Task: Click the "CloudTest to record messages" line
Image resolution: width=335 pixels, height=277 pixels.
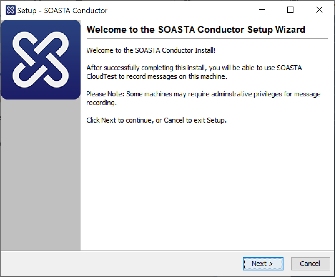Action: coord(156,76)
